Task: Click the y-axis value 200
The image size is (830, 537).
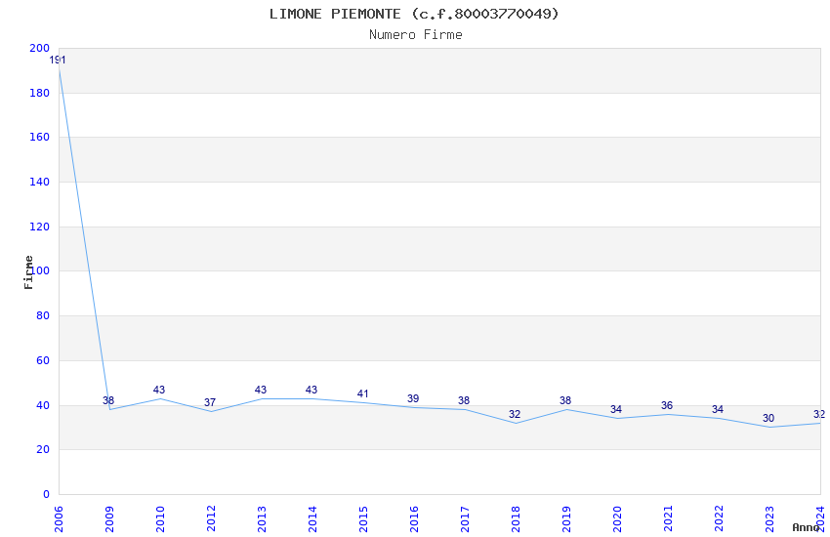Action: click(40, 48)
